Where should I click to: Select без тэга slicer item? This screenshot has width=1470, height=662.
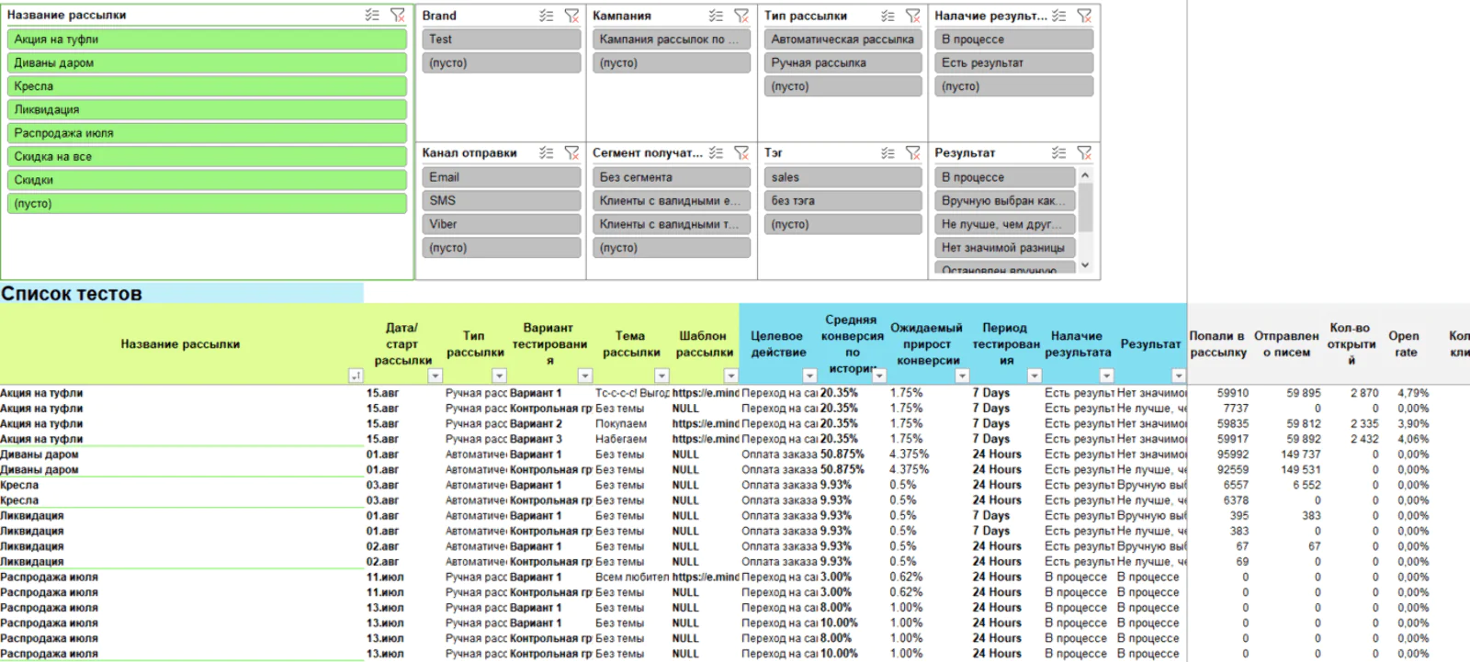[x=843, y=200]
